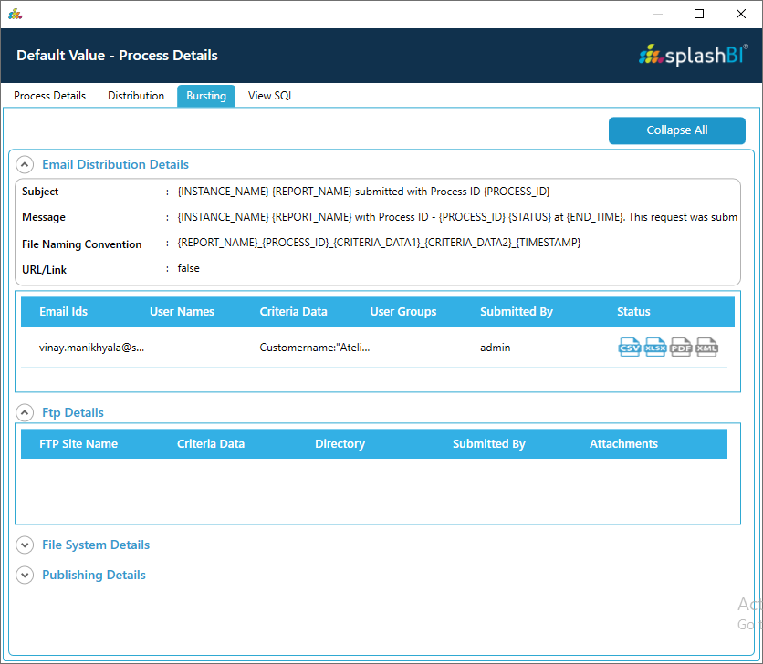Click the XML file status icon
This screenshot has height=664, width=763.
pos(707,348)
